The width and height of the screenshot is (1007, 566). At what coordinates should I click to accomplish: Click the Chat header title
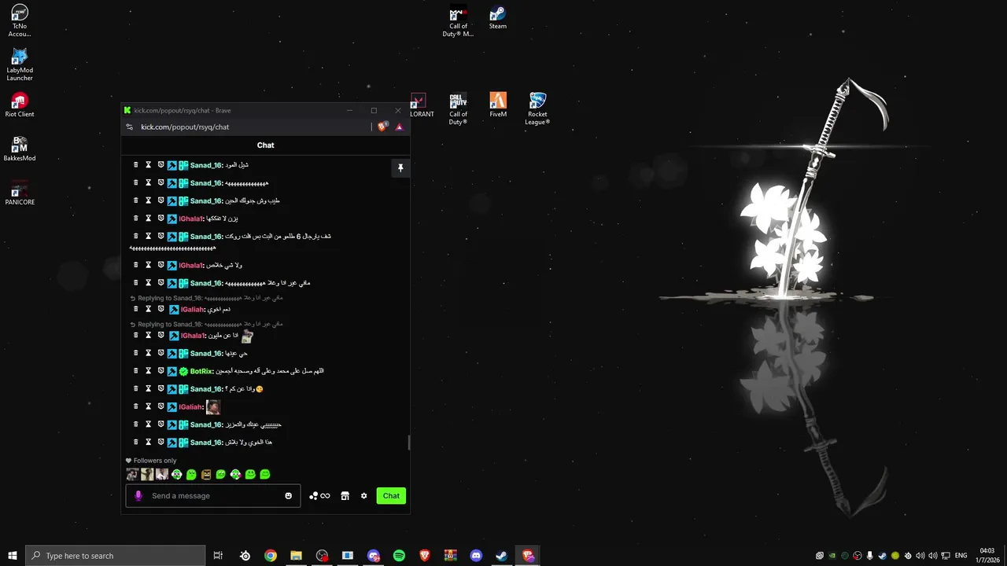[265, 145]
